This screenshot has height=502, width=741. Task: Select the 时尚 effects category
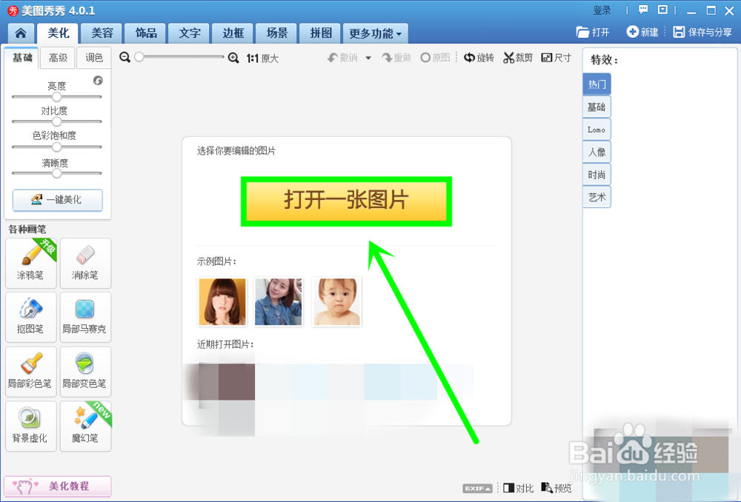[x=597, y=175]
